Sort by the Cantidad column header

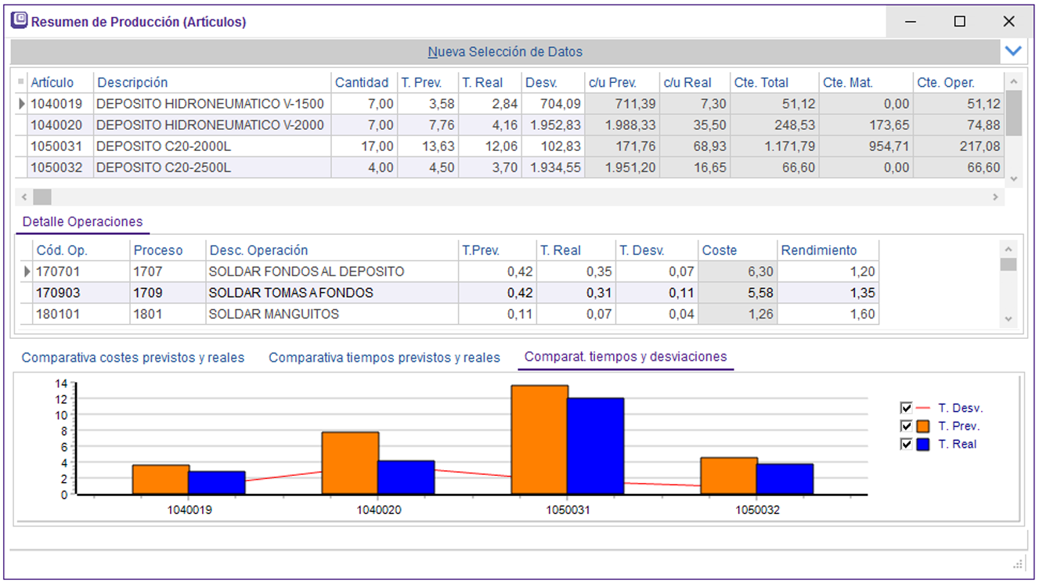click(362, 82)
